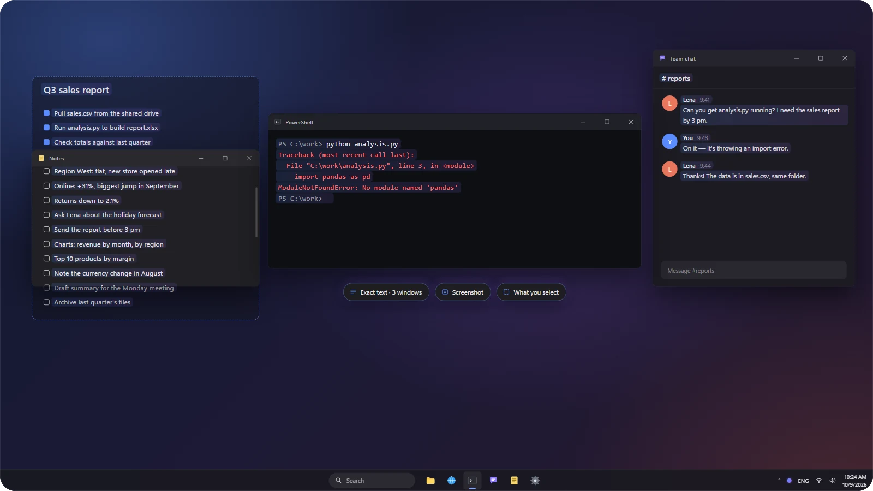Check Archive last quarter's files
Viewport: 873px width, 491px height.
[46, 302]
